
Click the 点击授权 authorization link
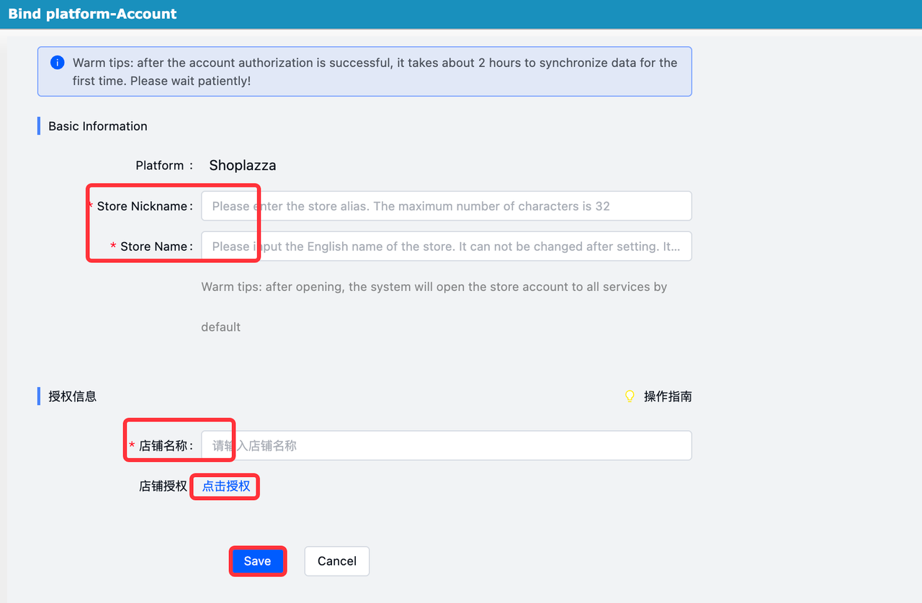[x=226, y=486]
